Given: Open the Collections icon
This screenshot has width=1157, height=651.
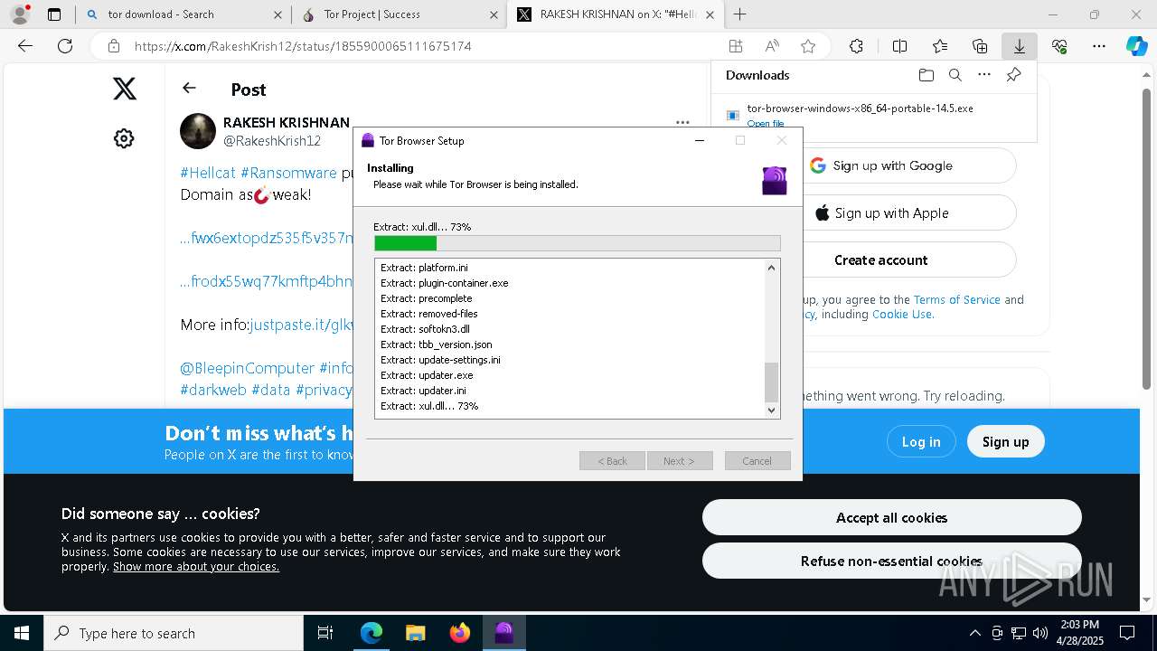Looking at the screenshot, I should pyautogui.click(x=980, y=46).
